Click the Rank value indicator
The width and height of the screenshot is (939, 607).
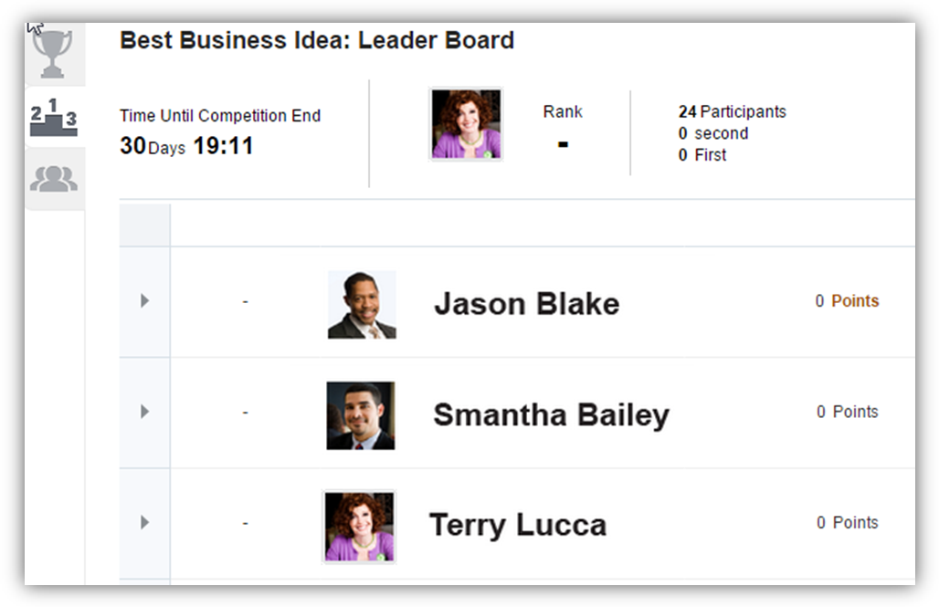coord(563,143)
